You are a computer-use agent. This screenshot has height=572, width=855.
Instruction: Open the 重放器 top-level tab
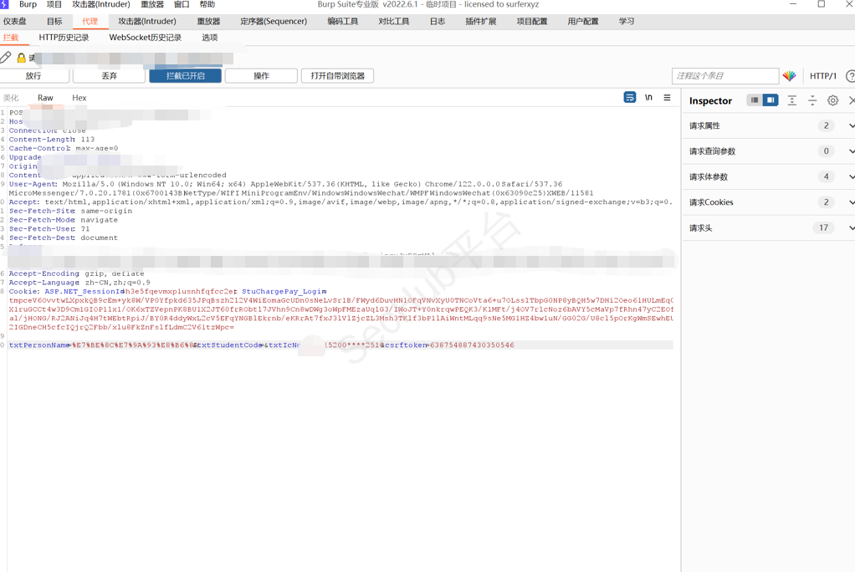coord(208,21)
